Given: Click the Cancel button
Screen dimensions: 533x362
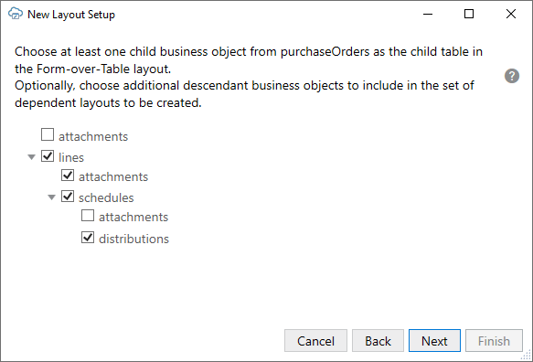Looking at the screenshot, I should (x=315, y=341).
